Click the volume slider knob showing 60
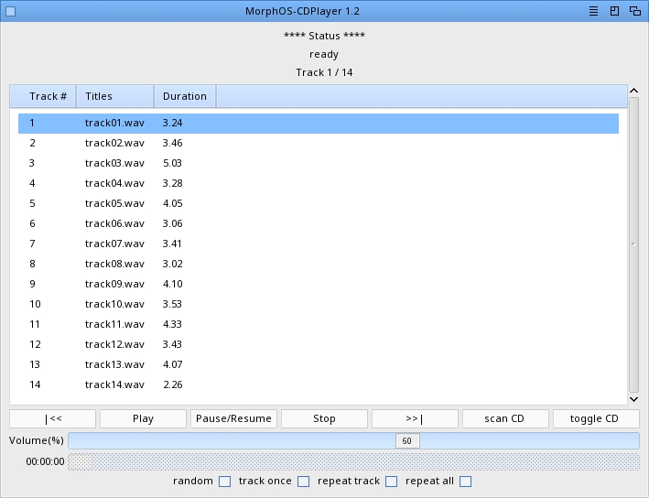The height and width of the screenshot is (498, 649). 407,441
